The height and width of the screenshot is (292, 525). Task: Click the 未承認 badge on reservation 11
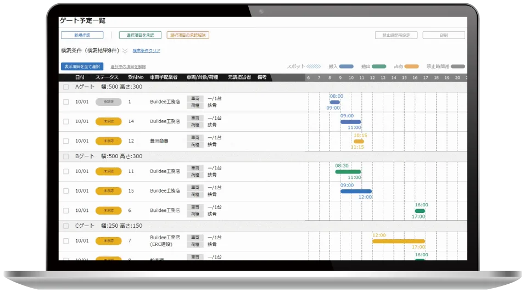point(108,171)
